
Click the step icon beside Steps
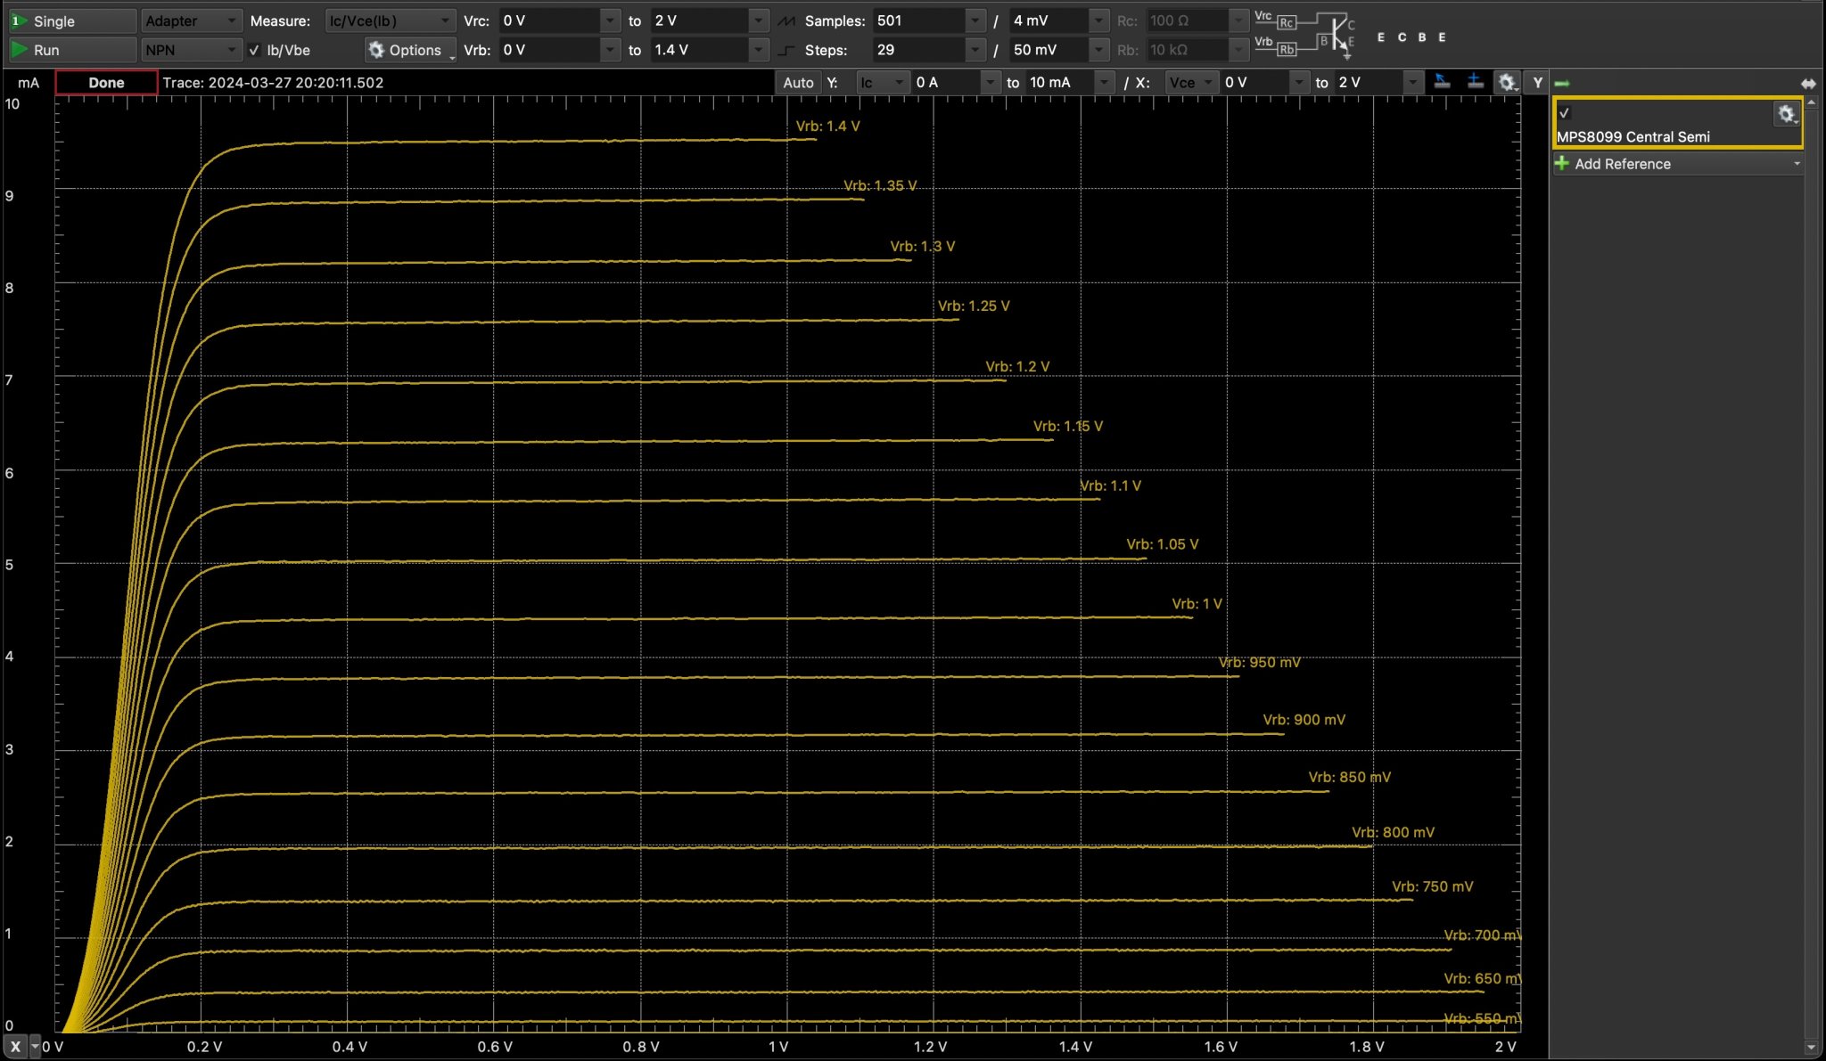tap(786, 50)
